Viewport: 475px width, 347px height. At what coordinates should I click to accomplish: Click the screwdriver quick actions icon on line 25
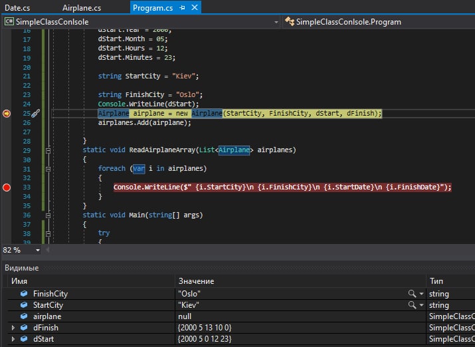(x=36, y=114)
